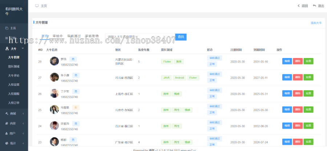Click the 查找 search button

(181, 37)
